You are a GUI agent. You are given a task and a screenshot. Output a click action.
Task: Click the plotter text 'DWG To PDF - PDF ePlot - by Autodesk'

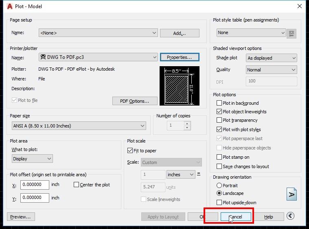point(77,69)
